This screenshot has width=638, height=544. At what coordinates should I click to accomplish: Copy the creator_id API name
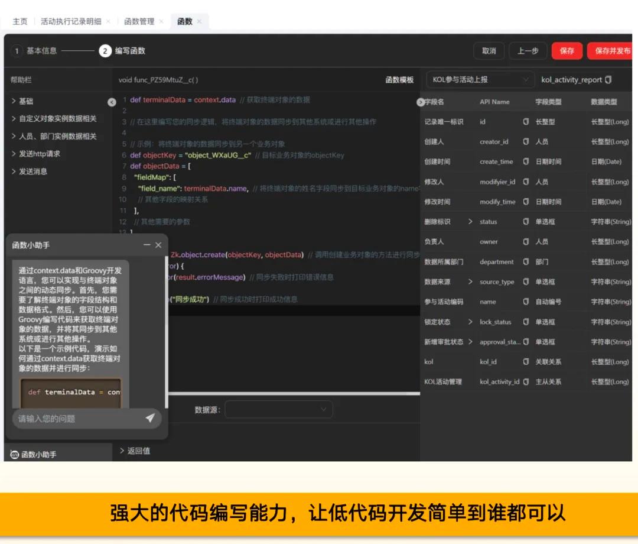coord(526,142)
